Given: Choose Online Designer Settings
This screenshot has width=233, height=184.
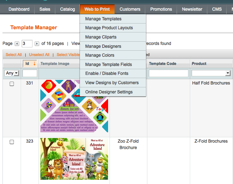Looking at the screenshot, I should point(113,92).
